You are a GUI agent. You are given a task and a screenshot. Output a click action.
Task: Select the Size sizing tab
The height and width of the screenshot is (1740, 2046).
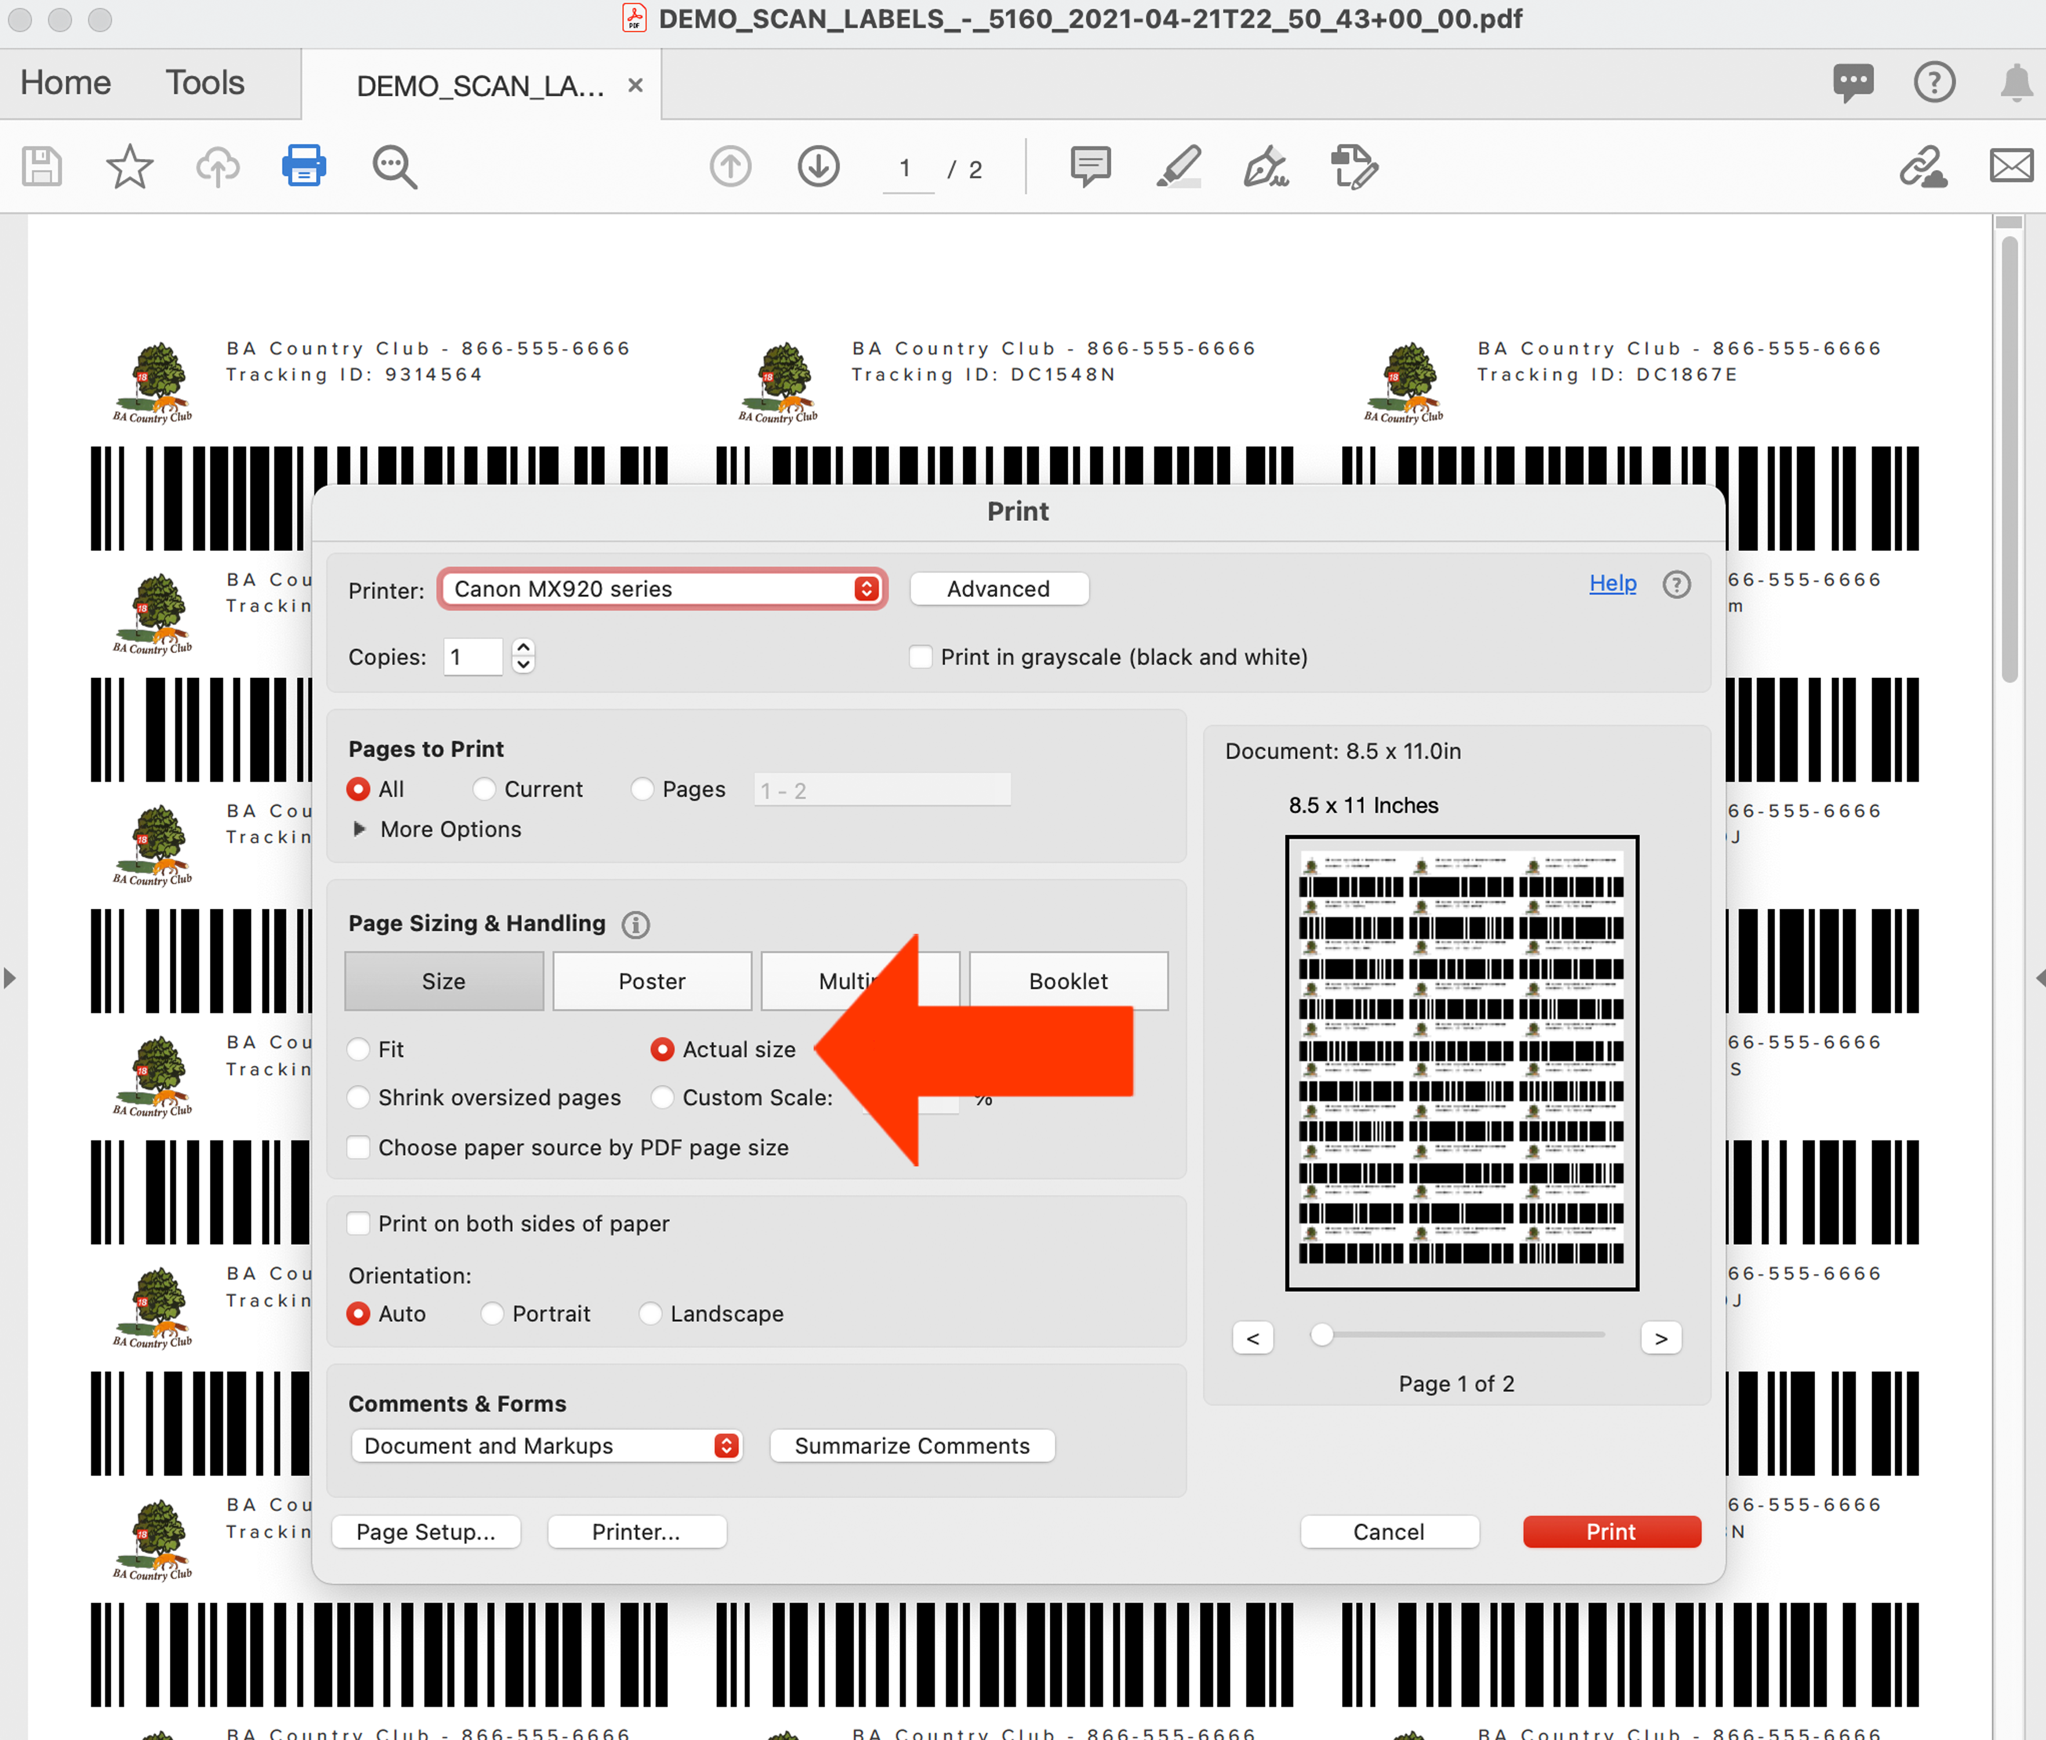[444, 981]
